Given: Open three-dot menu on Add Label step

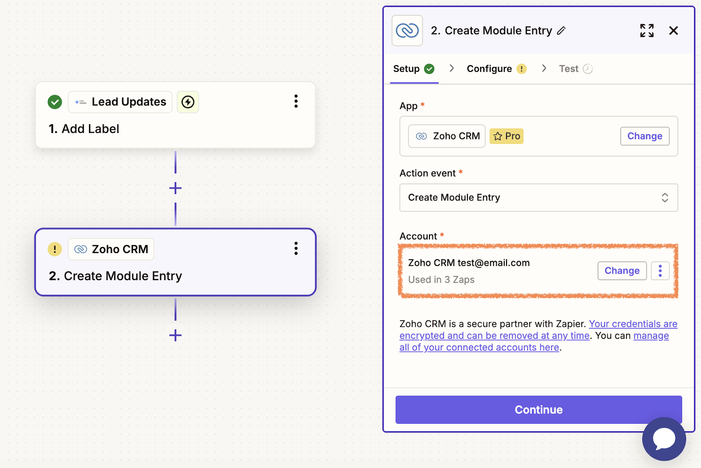Looking at the screenshot, I should [x=296, y=102].
